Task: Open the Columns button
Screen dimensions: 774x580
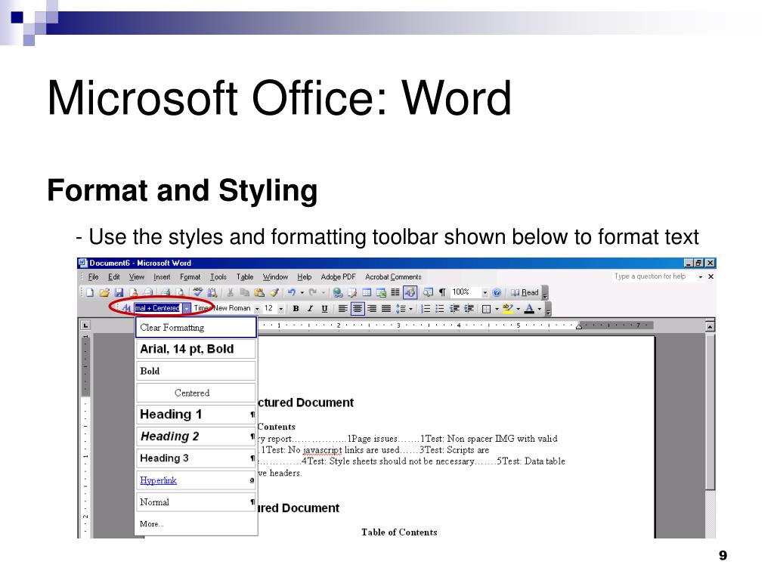Action: point(395,292)
